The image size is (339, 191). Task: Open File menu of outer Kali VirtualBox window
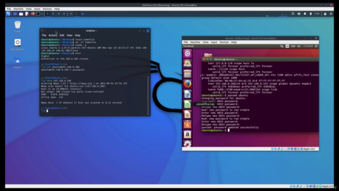tap(9, 9)
